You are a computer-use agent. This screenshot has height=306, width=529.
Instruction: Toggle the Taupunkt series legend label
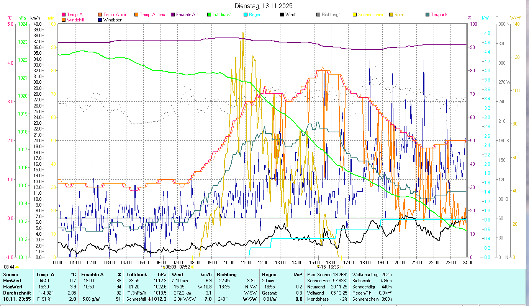[x=439, y=15]
